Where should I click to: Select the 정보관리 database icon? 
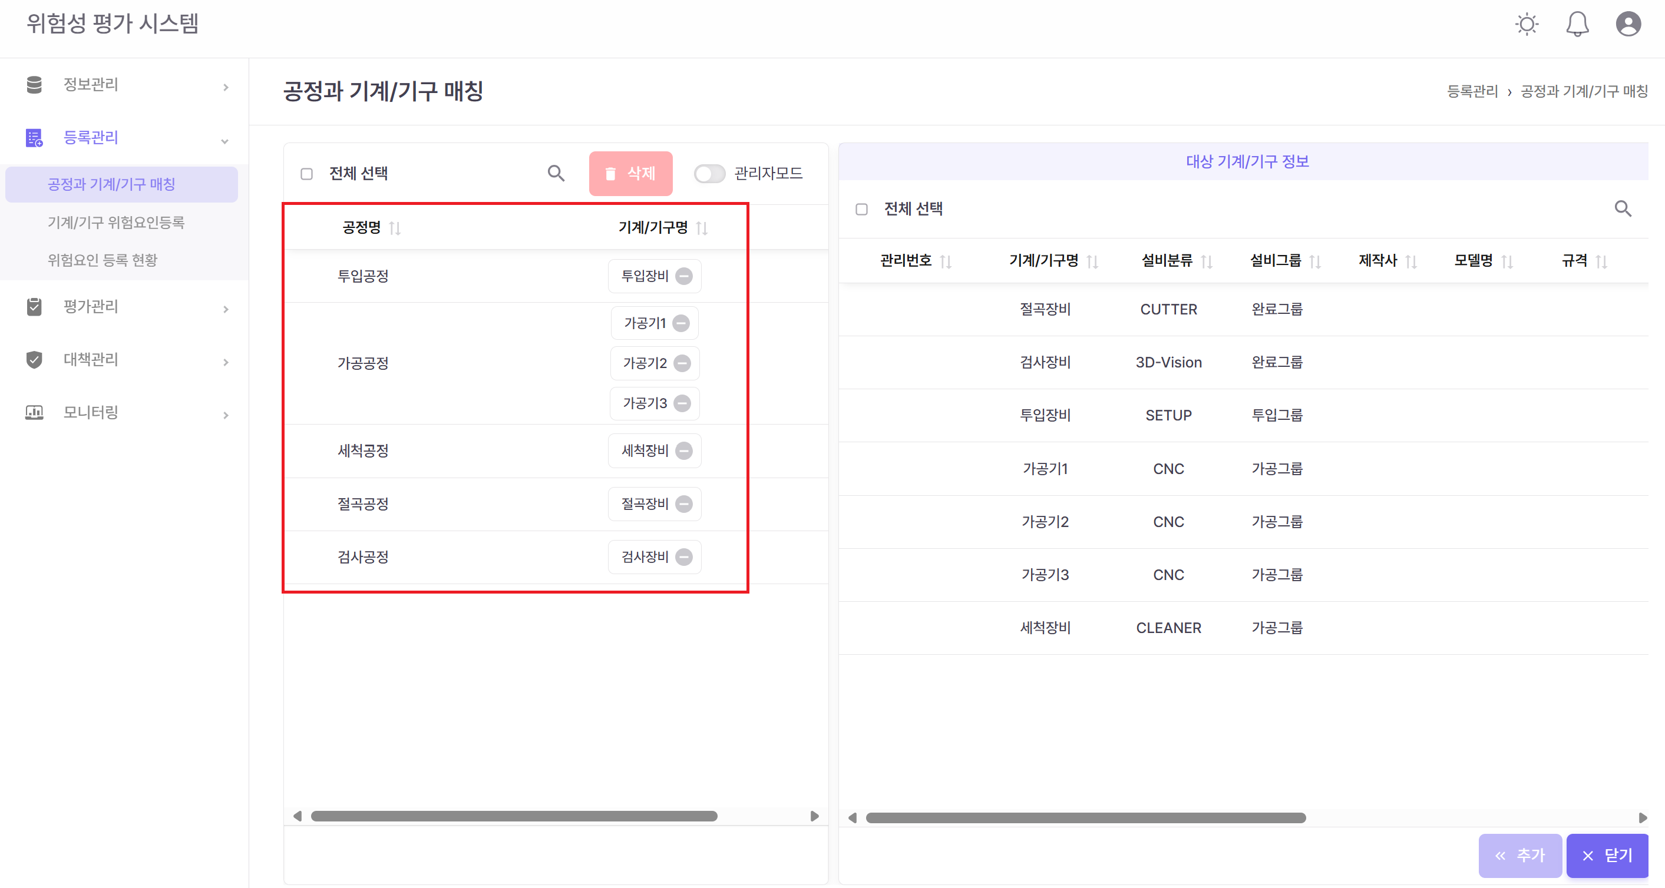34,84
